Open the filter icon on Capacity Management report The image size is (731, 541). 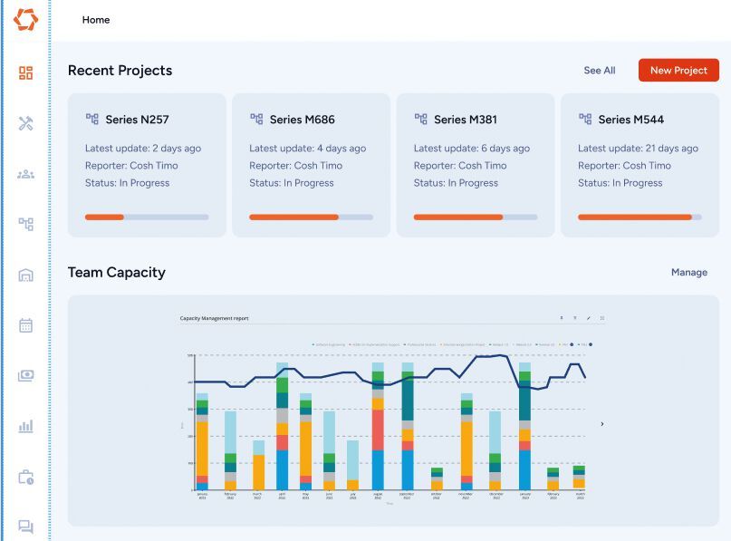(x=574, y=318)
